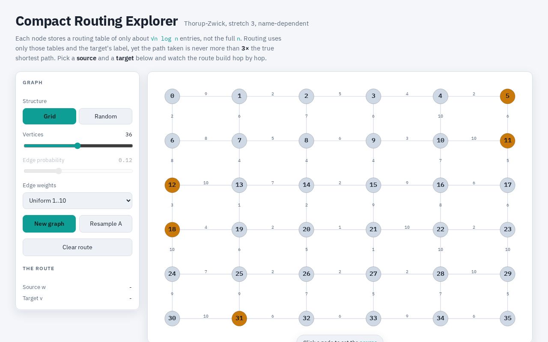Click the Edge probability value 0.12
This screenshot has height=342, width=548.
click(x=125, y=160)
